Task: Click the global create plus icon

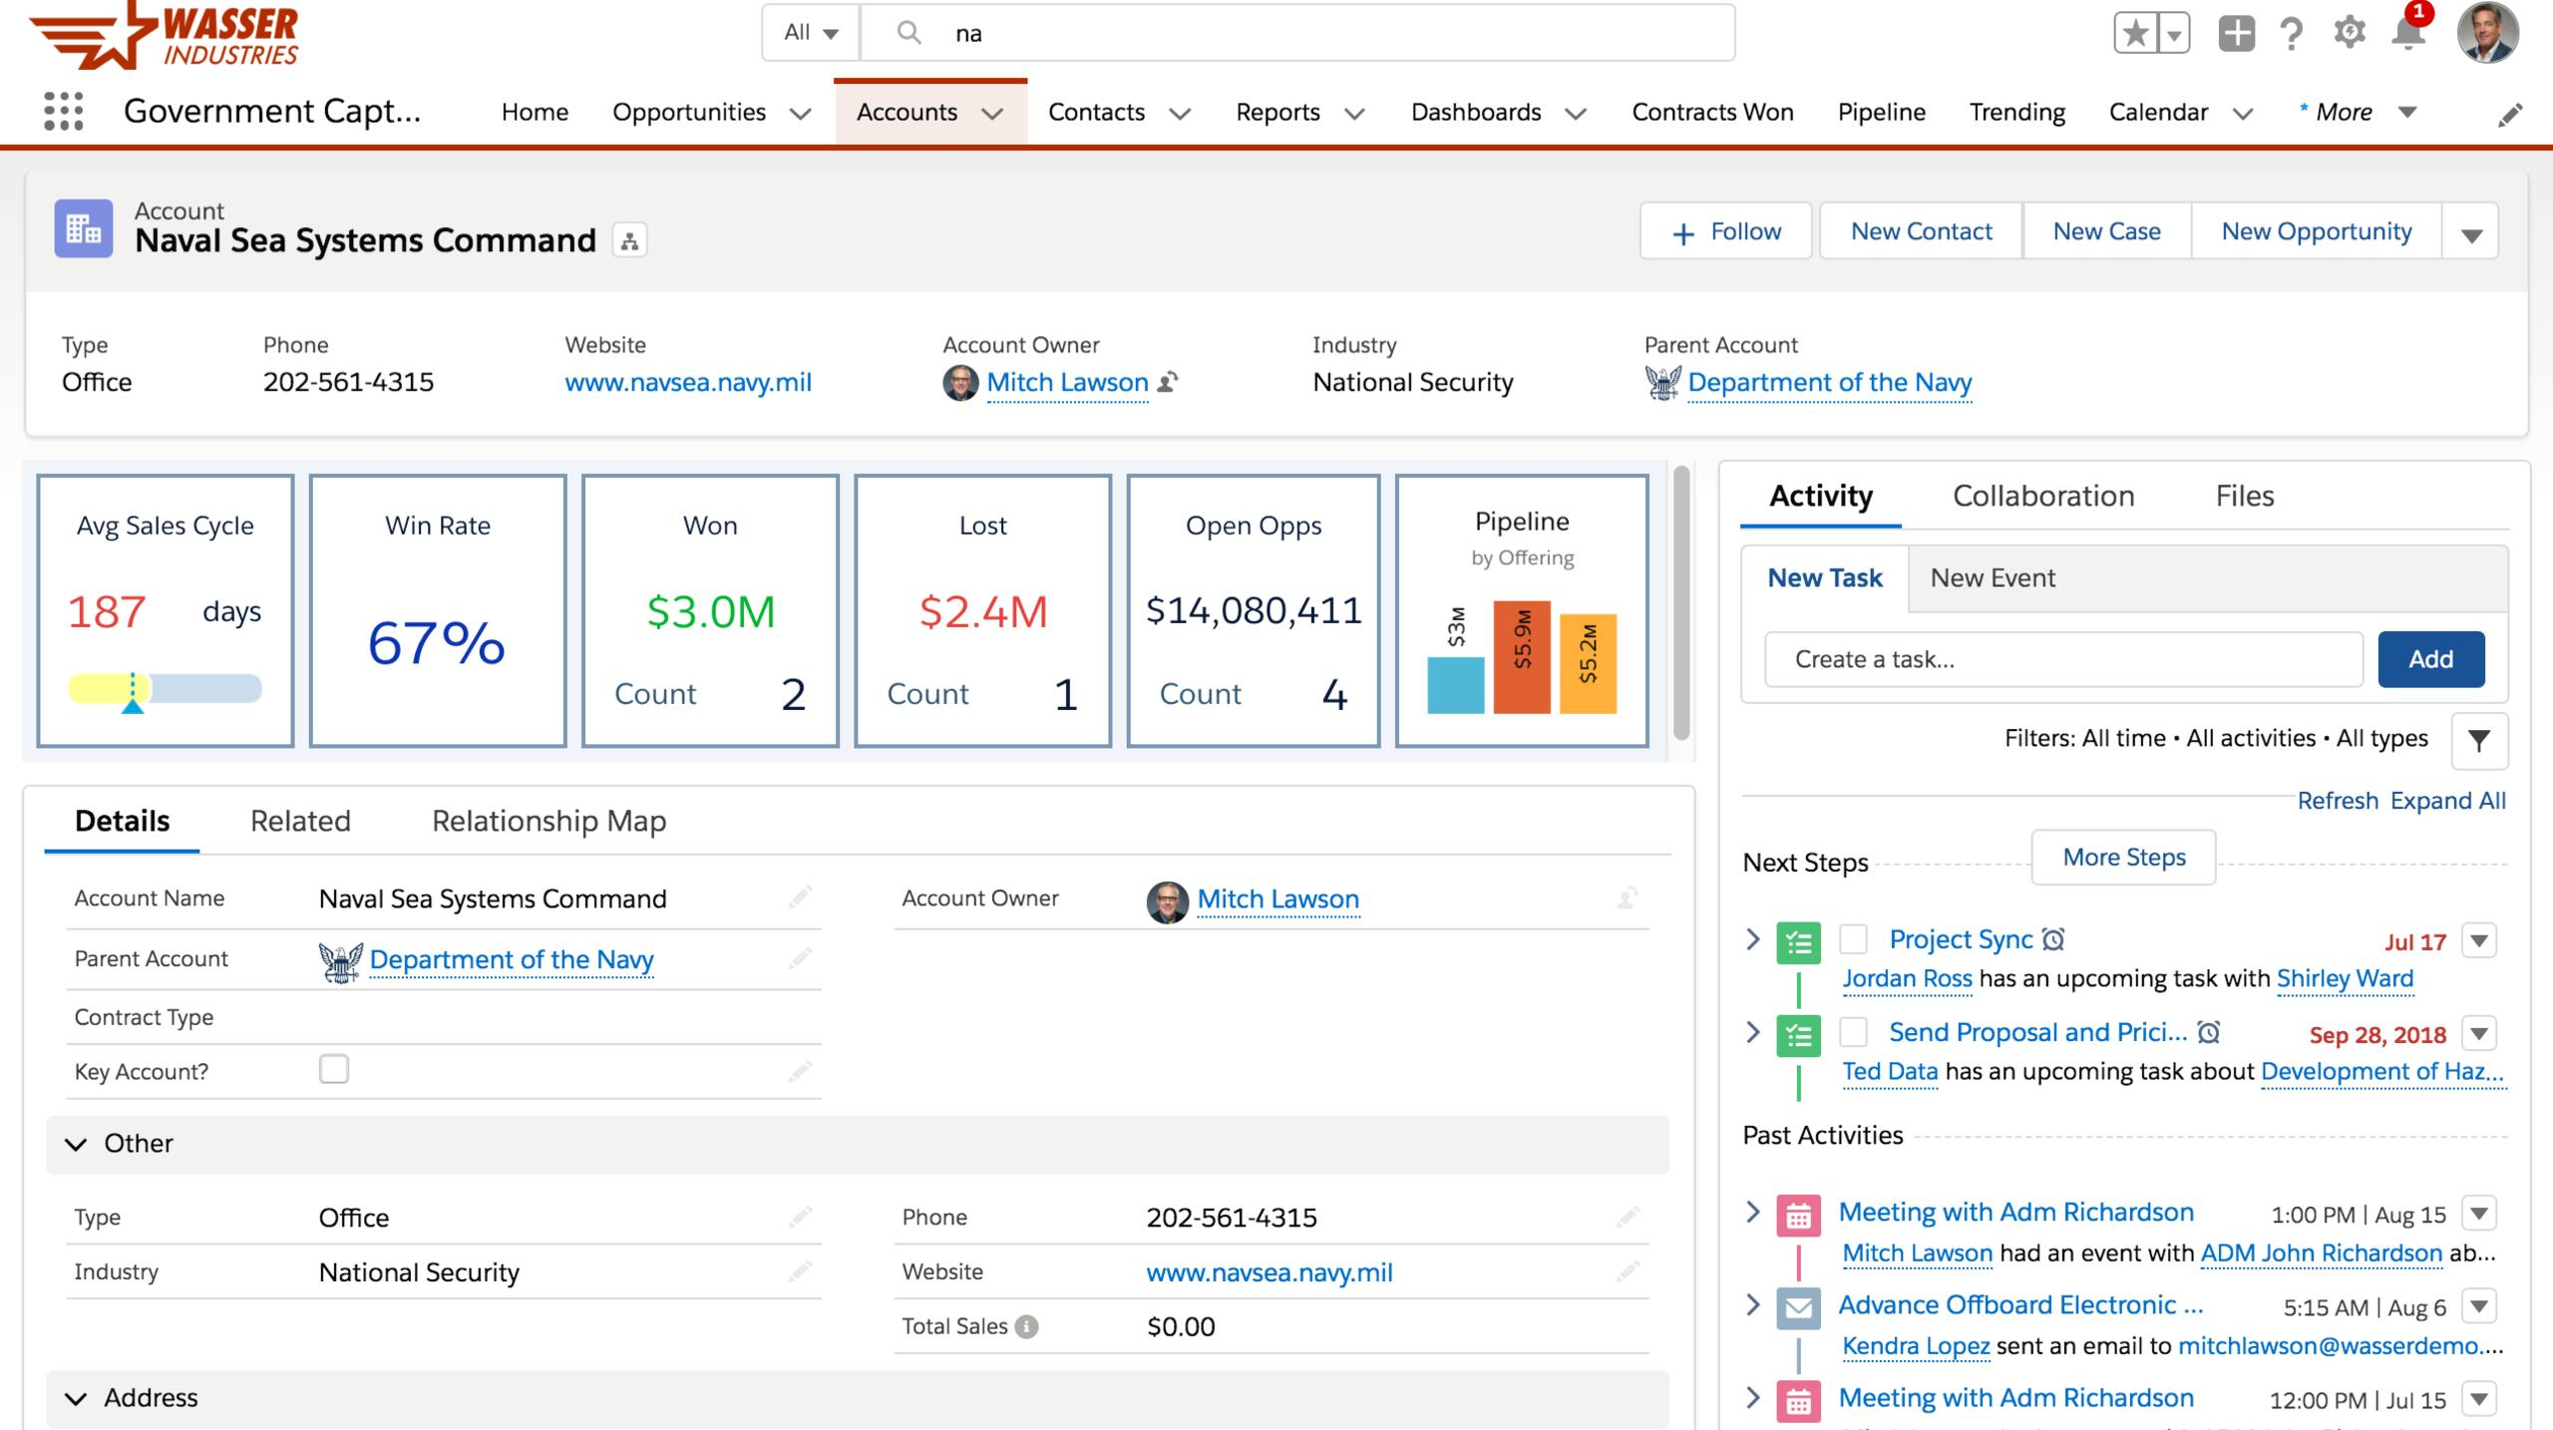Action: coord(2236,34)
